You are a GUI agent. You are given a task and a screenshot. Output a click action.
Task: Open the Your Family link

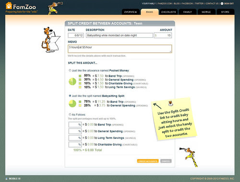[x=148, y=3]
